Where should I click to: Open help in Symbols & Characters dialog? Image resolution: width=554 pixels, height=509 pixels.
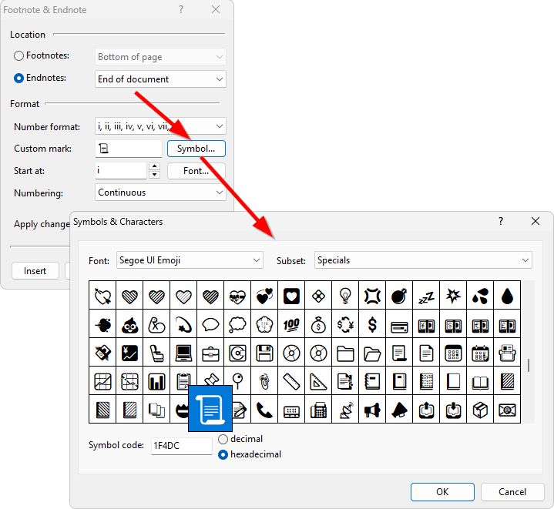tap(501, 221)
